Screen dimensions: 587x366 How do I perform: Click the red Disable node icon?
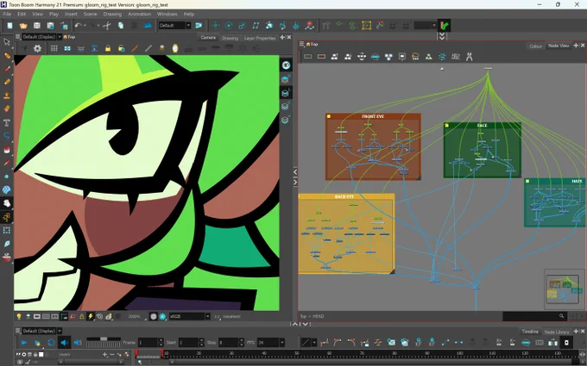321,56
